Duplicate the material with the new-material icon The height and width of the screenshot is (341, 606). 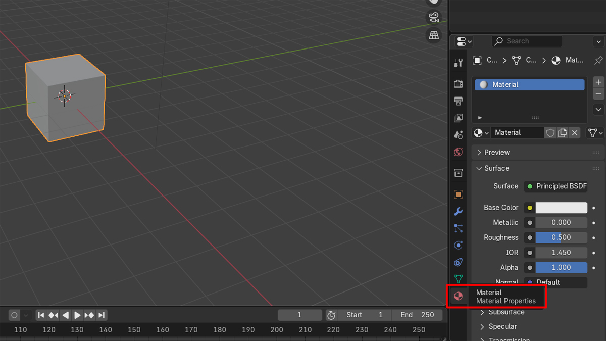[x=563, y=133]
